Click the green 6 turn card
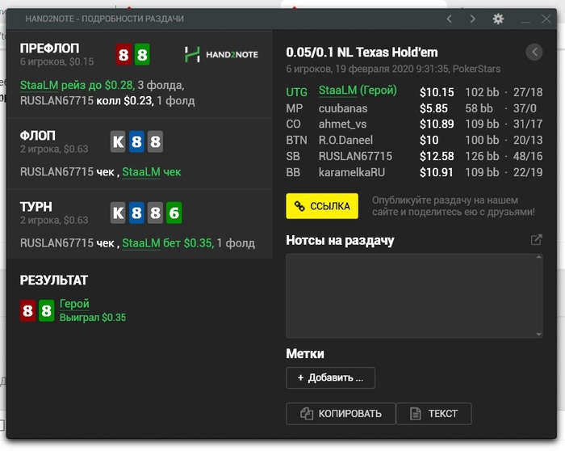The width and height of the screenshot is (565, 451). [x=174, y=213]
